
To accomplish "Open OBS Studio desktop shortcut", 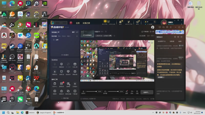I will click(x=12, y=57).
